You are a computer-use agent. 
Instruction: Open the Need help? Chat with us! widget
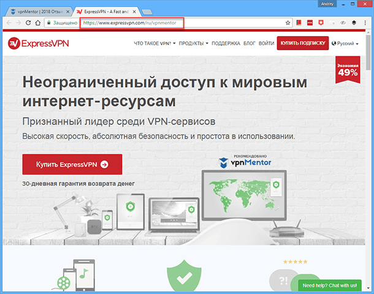pos(330,285)
